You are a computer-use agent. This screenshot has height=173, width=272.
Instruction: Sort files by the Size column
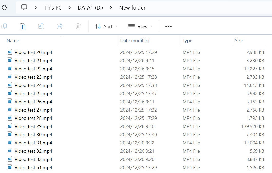tap(239, 41)
